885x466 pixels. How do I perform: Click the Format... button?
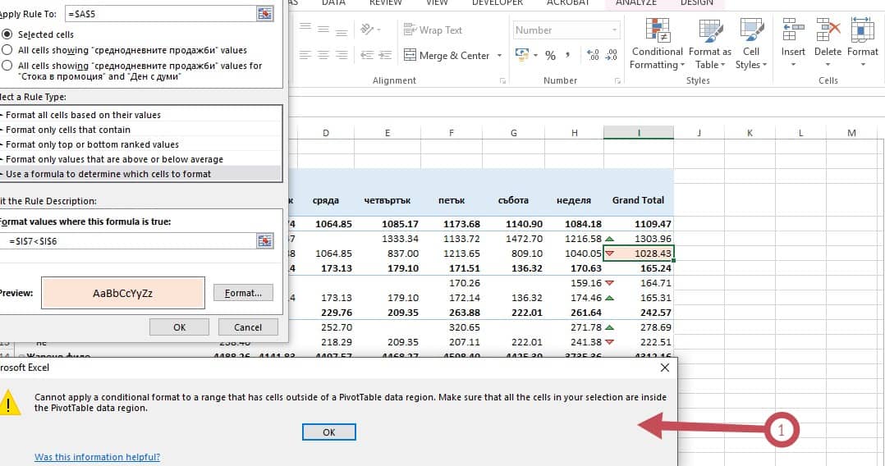243,293
